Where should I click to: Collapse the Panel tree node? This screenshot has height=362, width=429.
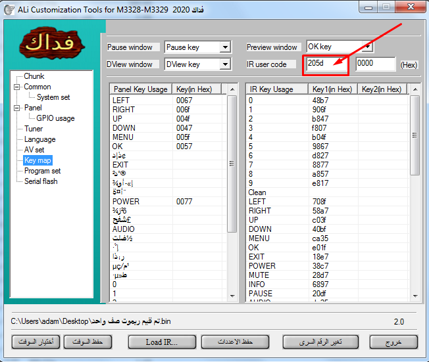pyautogui.click(x=17, y=108)
